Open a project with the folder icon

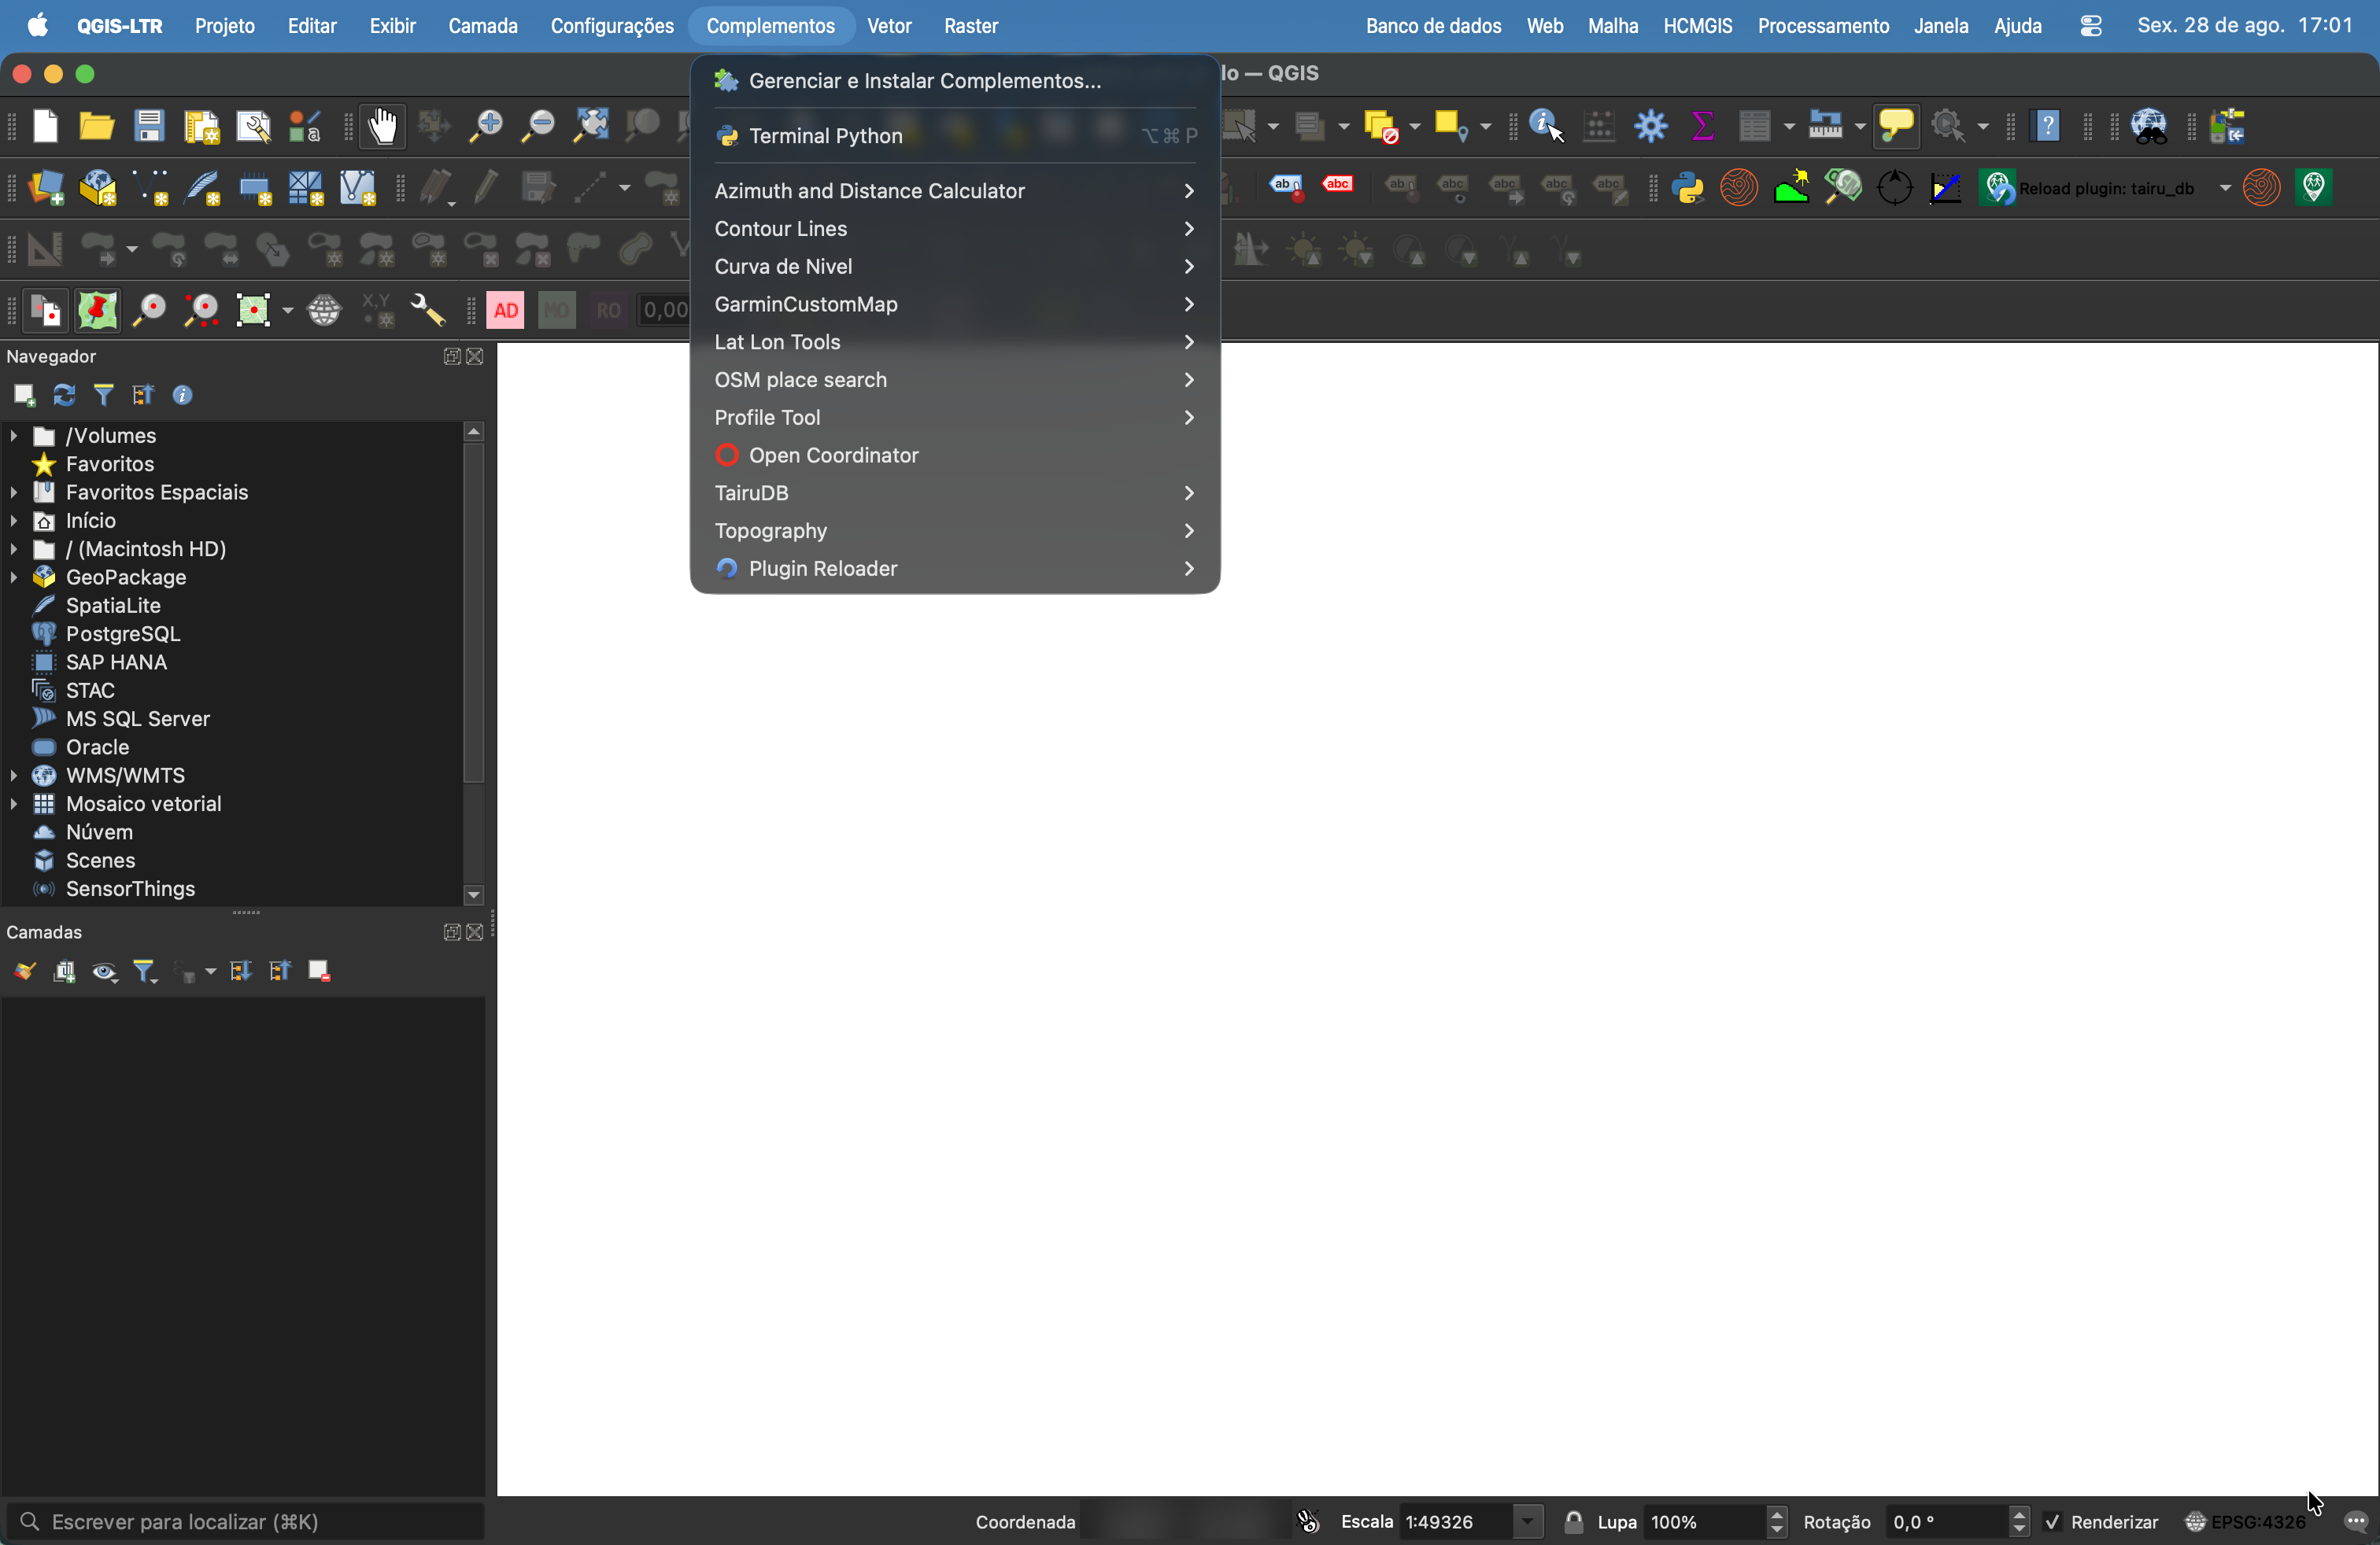click(x=97, y=126)
